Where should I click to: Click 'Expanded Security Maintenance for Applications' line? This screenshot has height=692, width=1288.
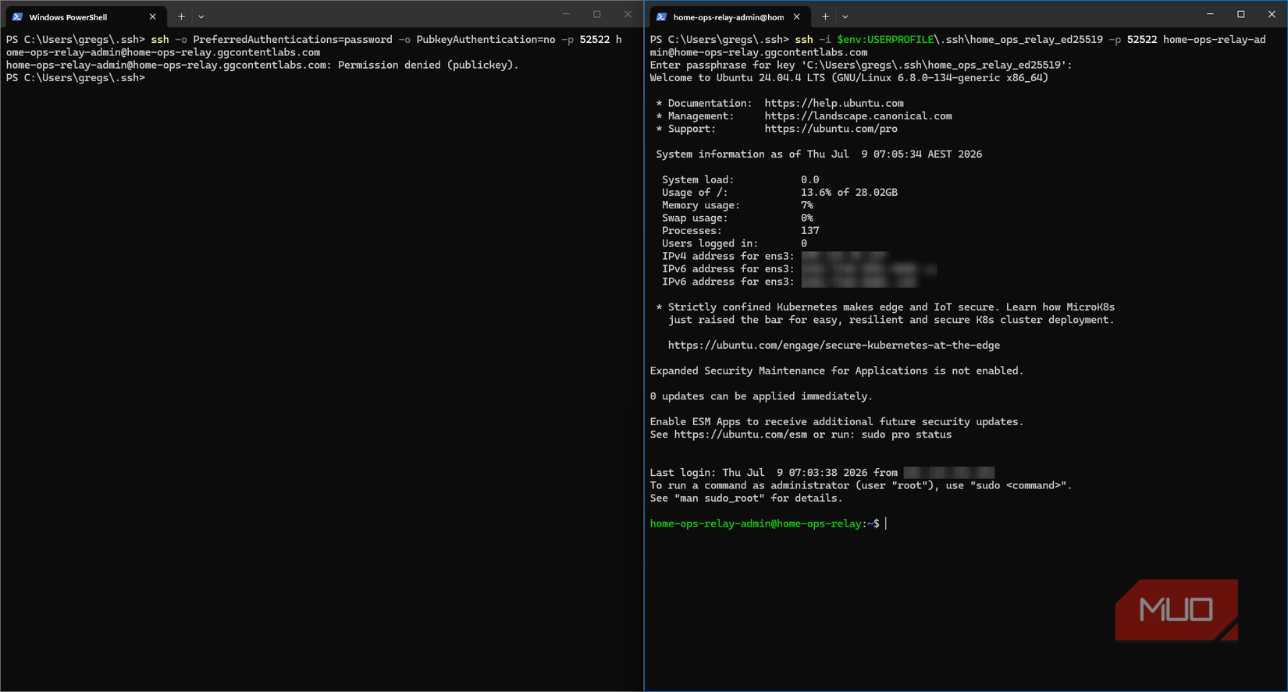[x=837, y=371]
